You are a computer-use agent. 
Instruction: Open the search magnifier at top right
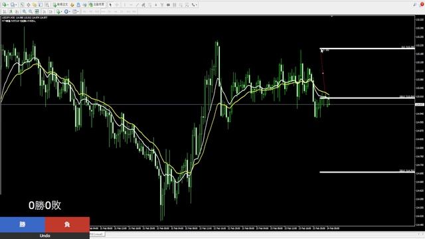point(415,5)
